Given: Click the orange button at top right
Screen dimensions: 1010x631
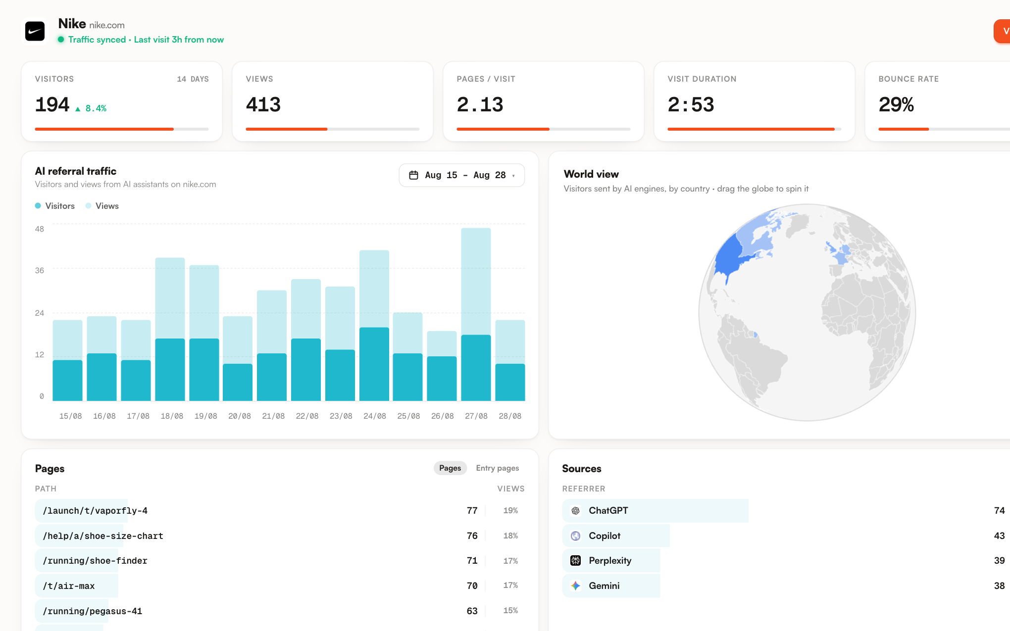Looking at the screenshot, I should [x=1002, y=31].
